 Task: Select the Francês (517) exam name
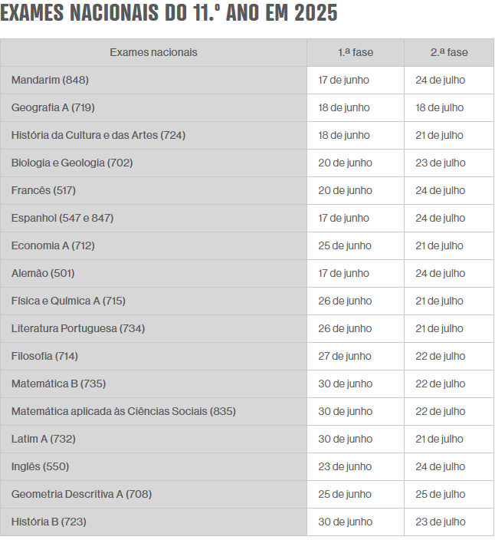click(44, 190)
